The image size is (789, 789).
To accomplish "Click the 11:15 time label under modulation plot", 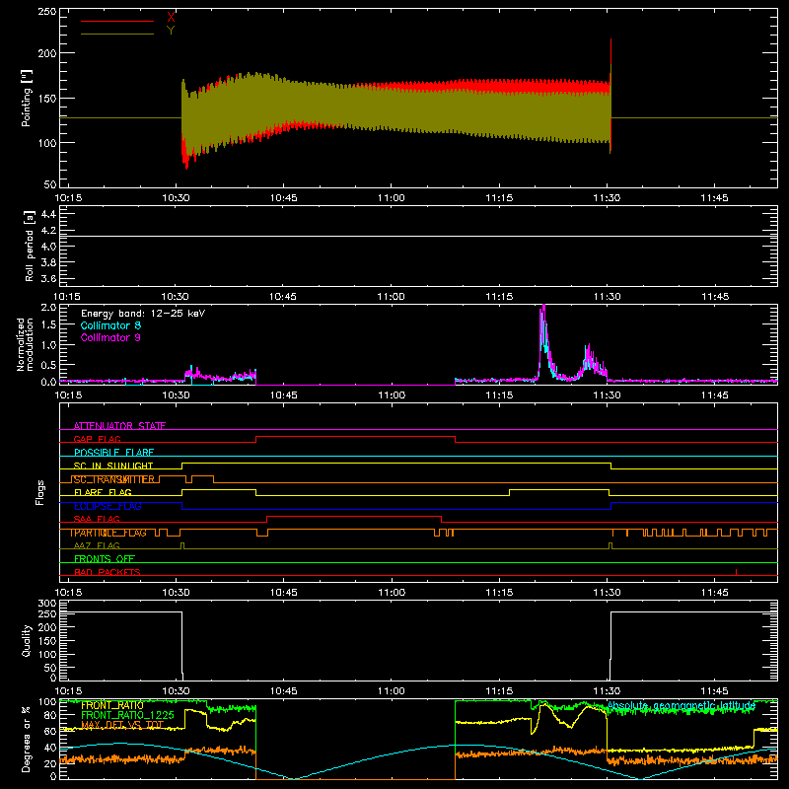I will tap(499, 395).
